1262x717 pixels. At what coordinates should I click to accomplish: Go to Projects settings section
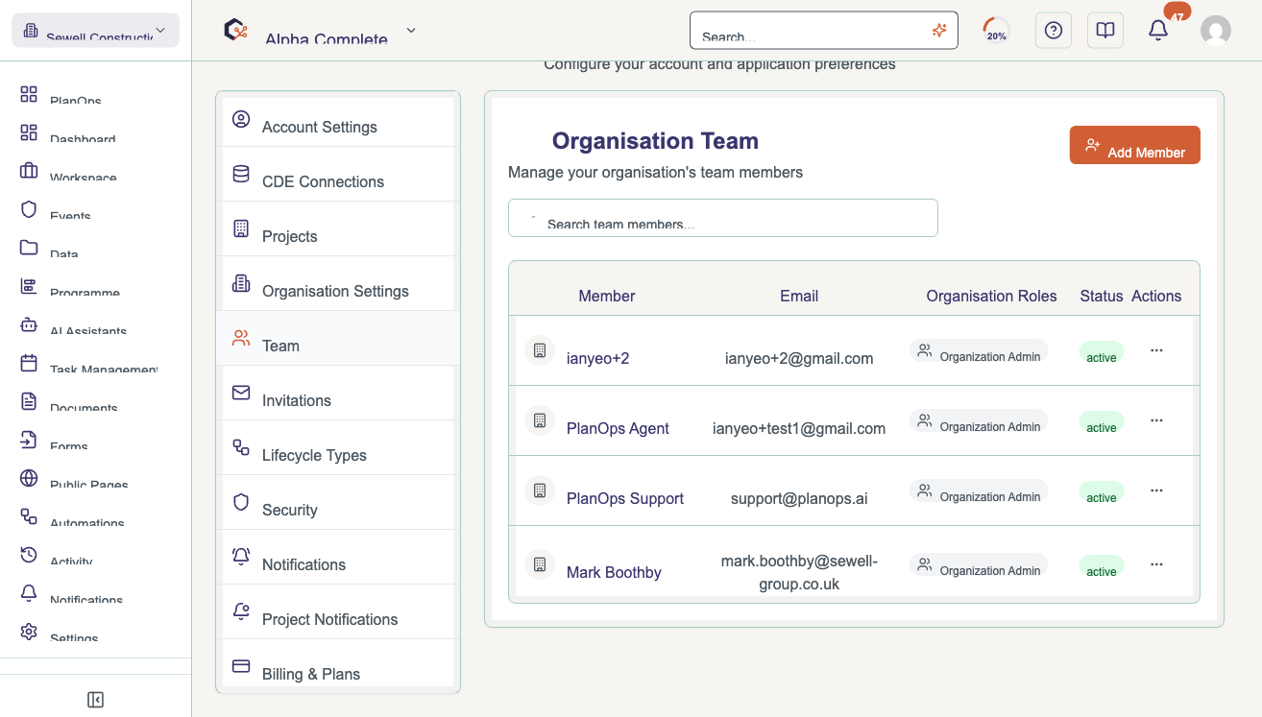[x=338, y=229]
